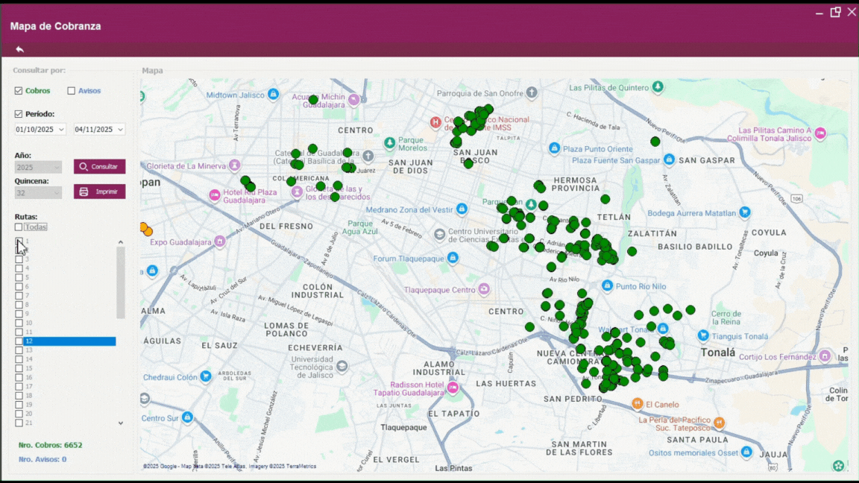Viewport: 859px width, 483px height.
Task: Click the Radisson Hotel Tapatio pin
Action: coord(452,388)
